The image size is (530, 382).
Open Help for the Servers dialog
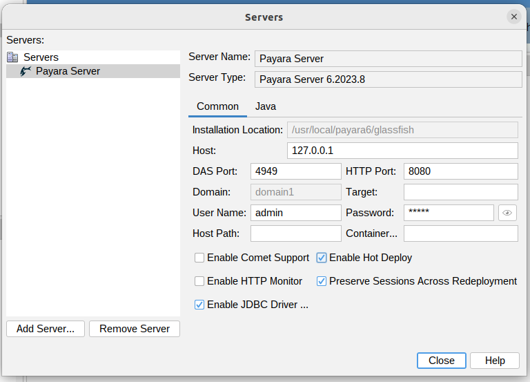(x=495, y=361)
